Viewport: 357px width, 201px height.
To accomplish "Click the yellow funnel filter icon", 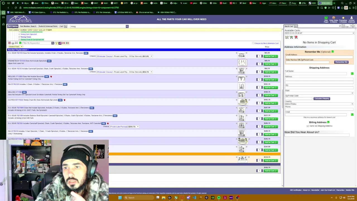I will pyautogui.click(x=56, y=43).
